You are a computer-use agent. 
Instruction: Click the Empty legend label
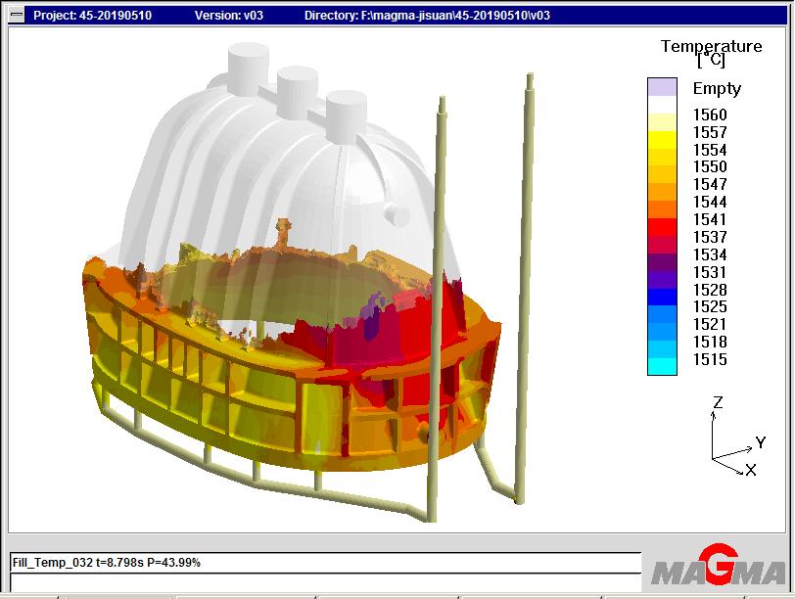pyautogui.click(x=717, y=89)
